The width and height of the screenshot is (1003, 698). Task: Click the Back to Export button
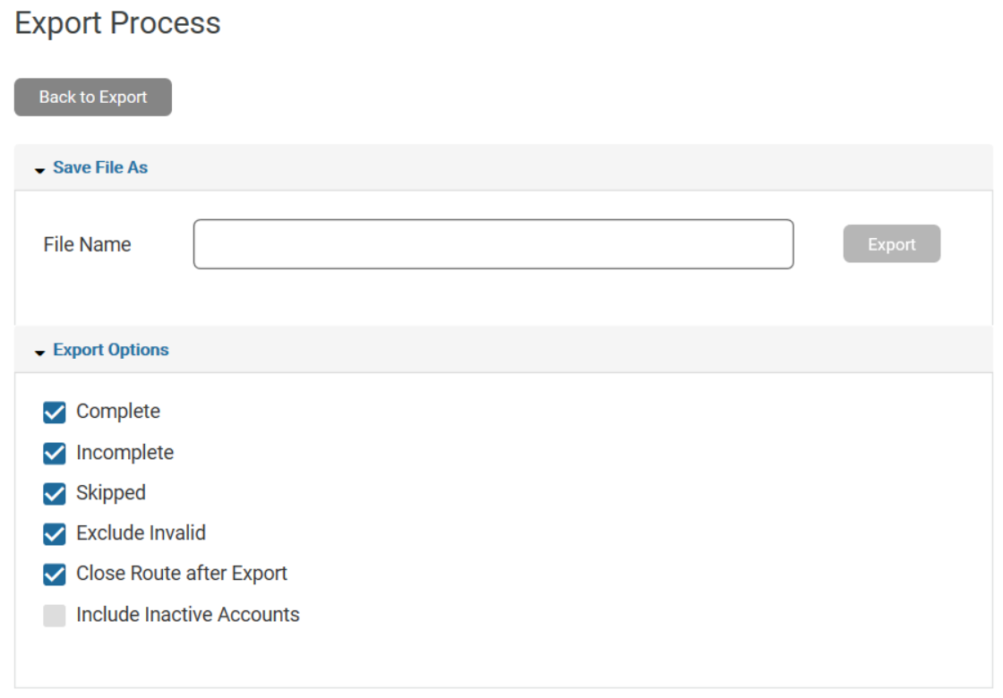coord(93,98)
